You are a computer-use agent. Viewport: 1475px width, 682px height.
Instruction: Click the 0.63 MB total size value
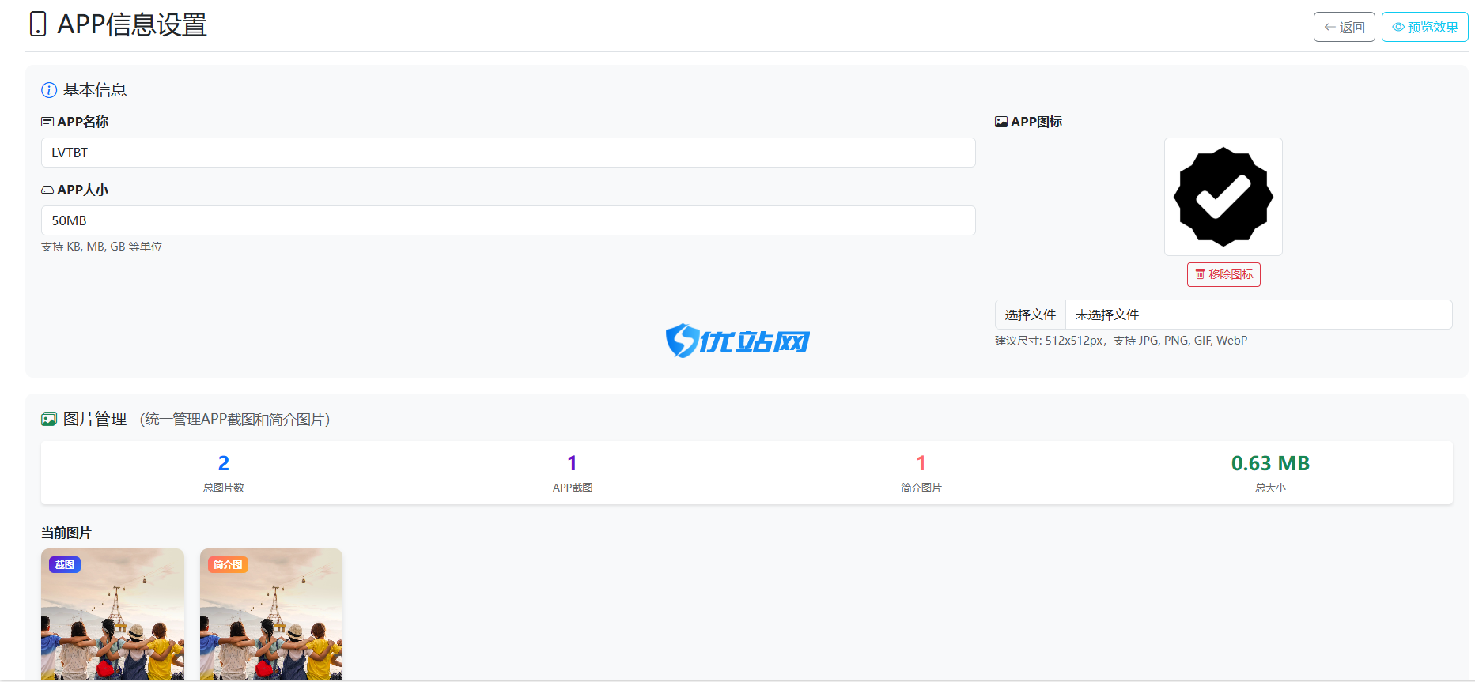click(1270, 463)
